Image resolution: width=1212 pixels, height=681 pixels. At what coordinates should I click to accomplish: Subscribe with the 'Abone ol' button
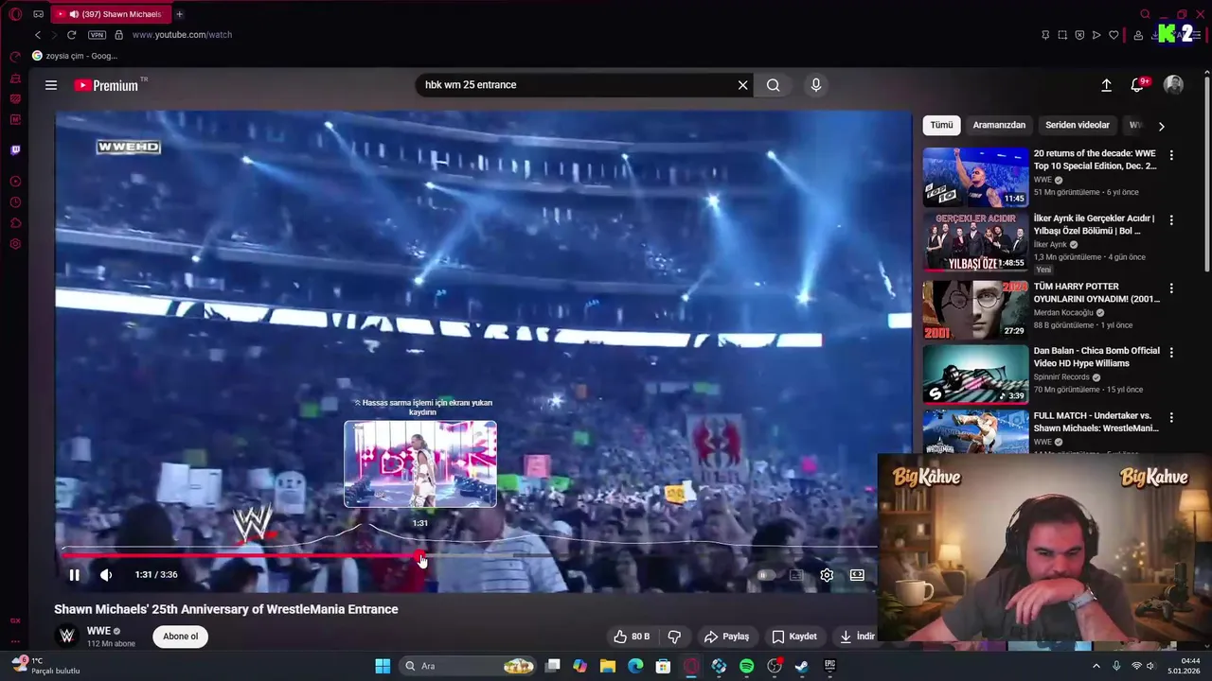click(x=180, y=637)
